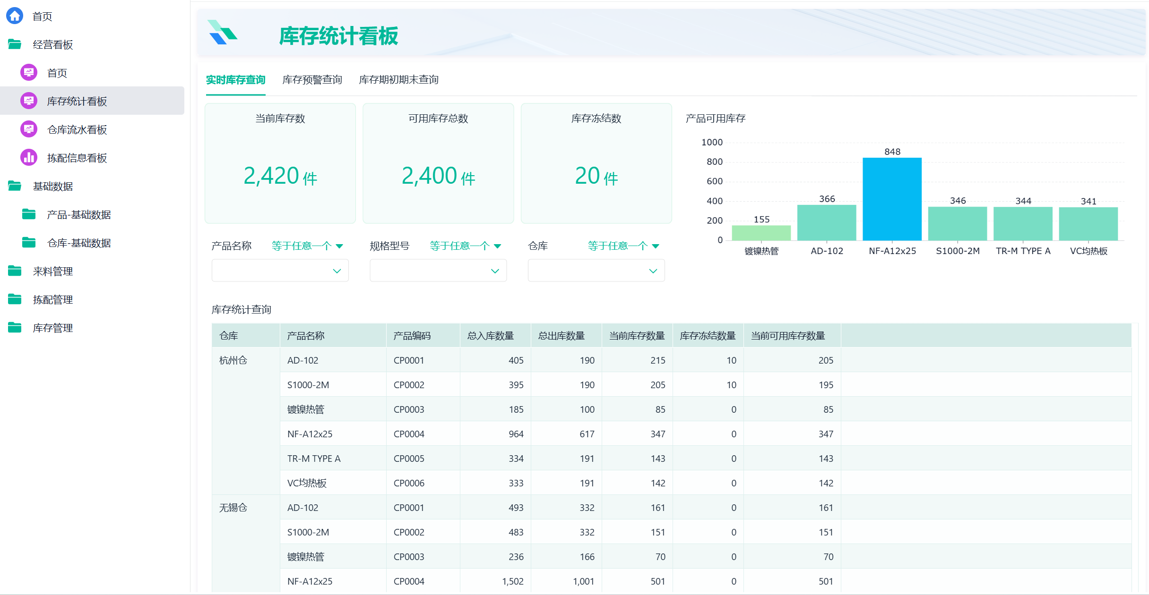Click the 来料管理 folder icon

15,271
